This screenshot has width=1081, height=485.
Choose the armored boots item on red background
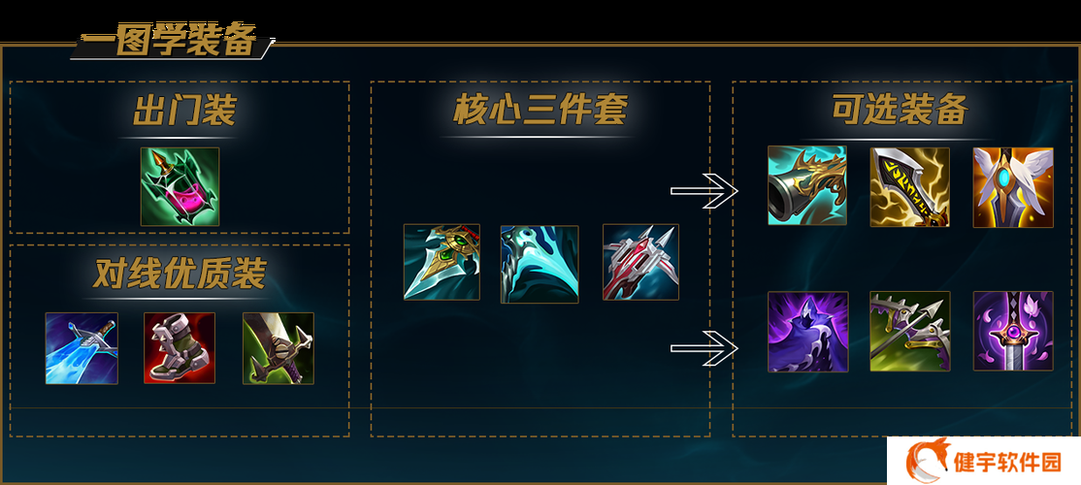tap(180, 348)
